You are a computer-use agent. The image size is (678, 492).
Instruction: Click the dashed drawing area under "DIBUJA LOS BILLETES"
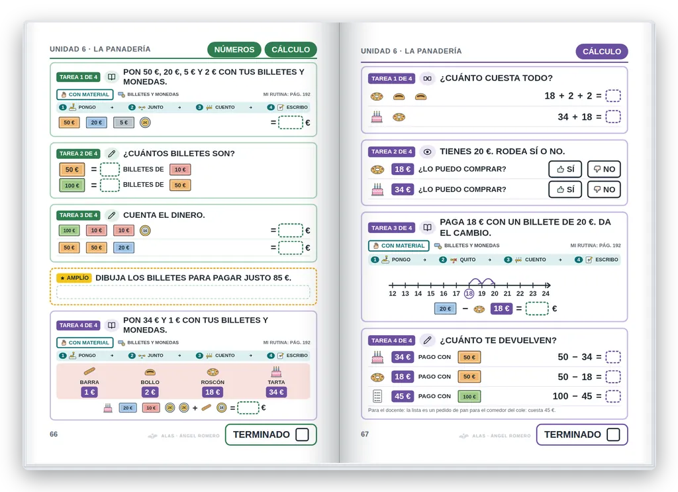[183, 292]
